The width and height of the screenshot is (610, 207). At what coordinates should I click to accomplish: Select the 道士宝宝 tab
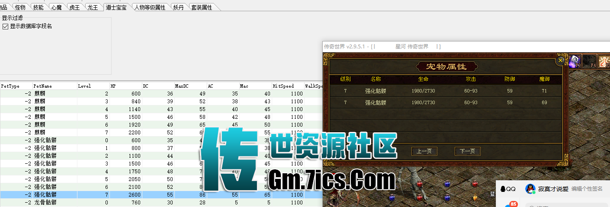tap(116, 7)
